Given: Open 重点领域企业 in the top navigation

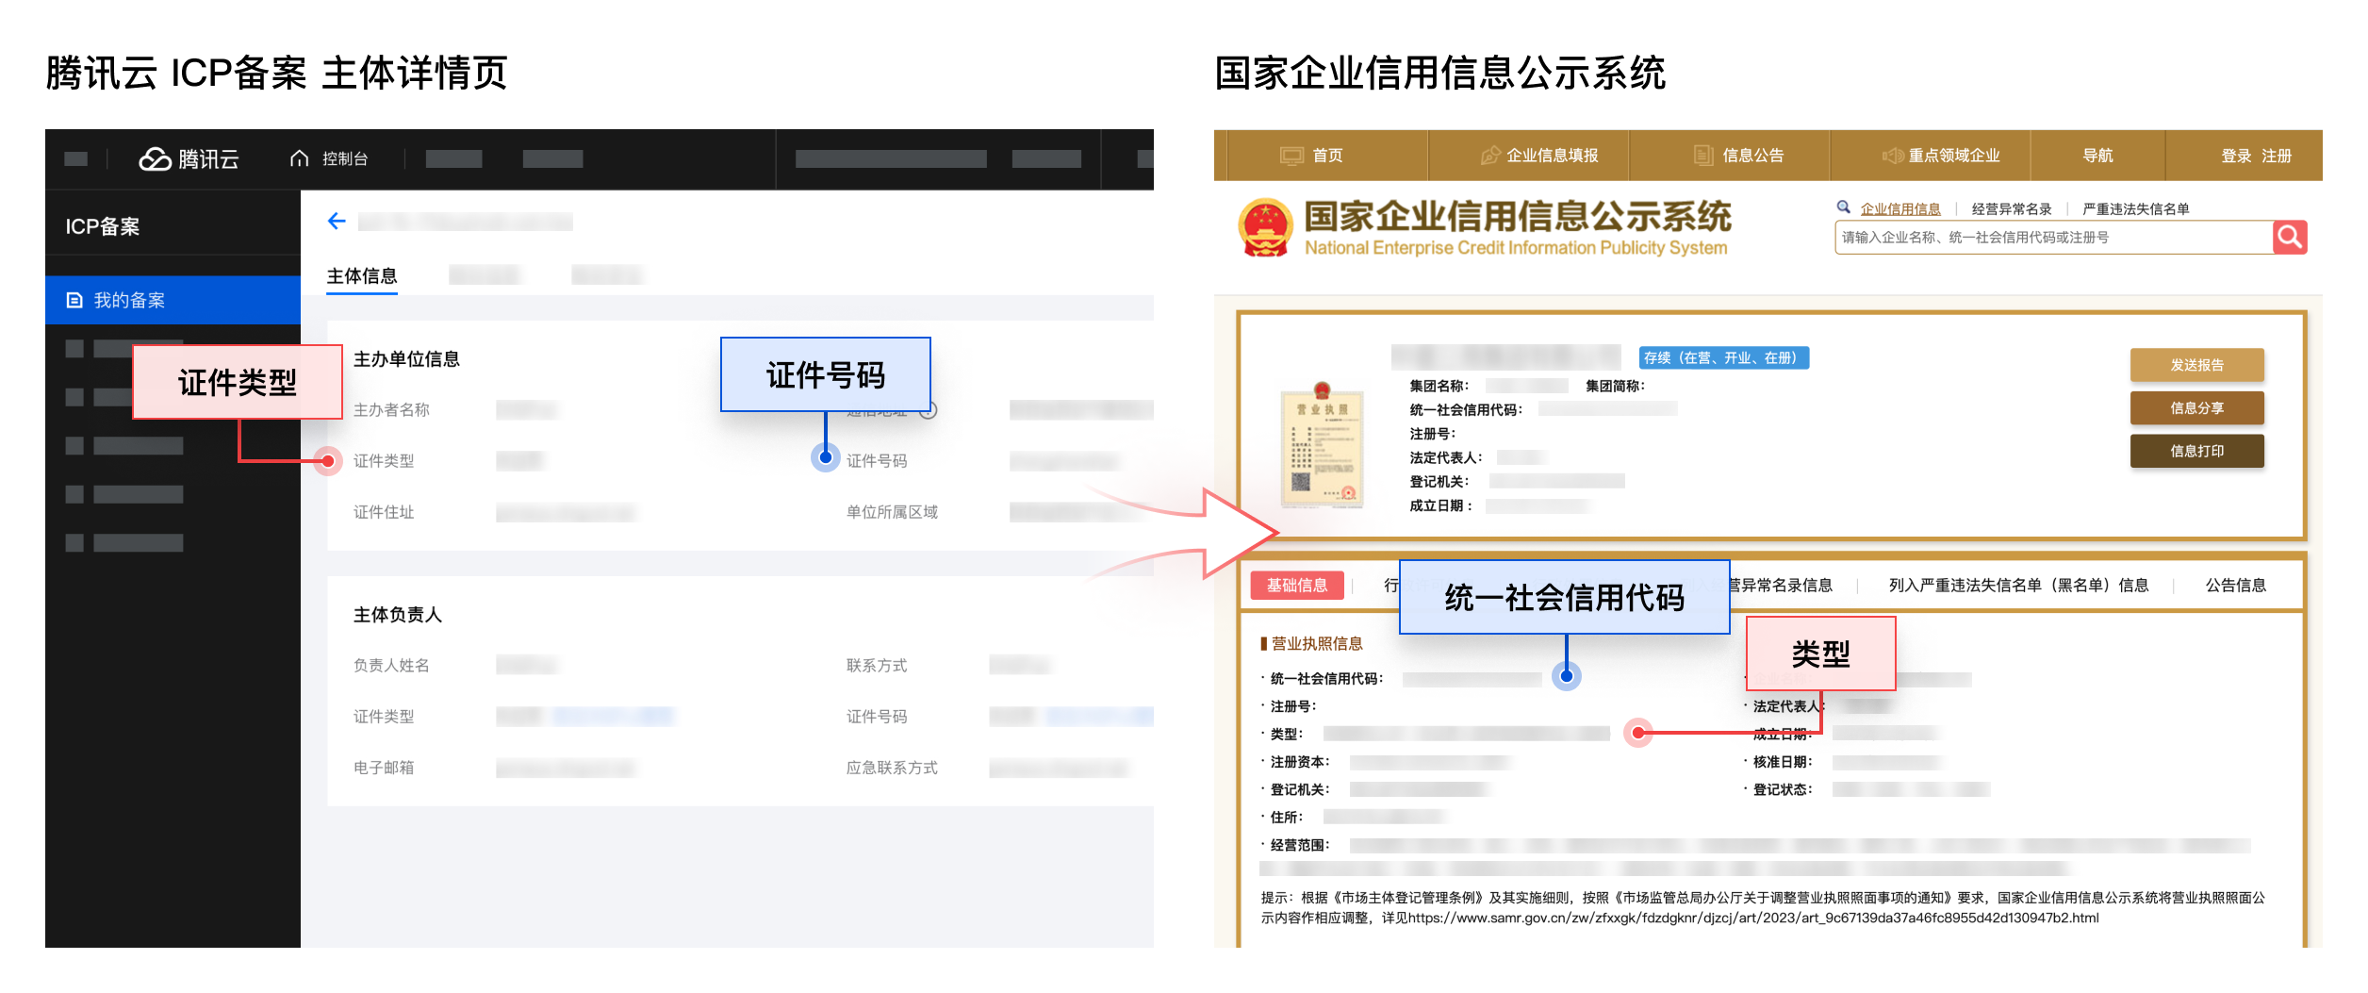Looking at the screenshot, I should 1942,156.
